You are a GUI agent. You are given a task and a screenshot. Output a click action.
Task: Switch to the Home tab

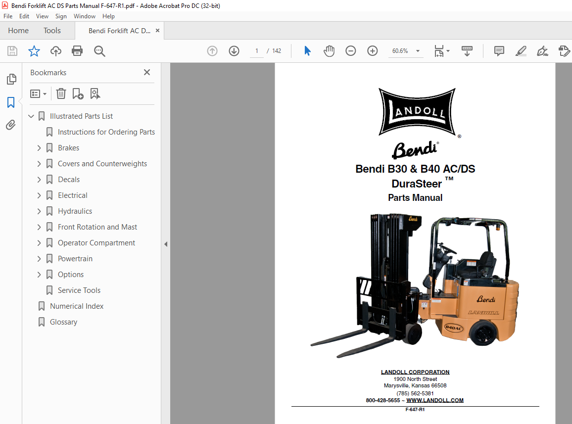[18, 31]
